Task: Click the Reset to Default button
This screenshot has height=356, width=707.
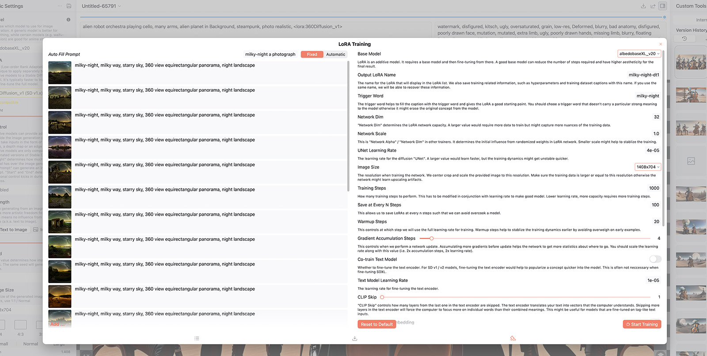Action: click(x=376, y=324)
